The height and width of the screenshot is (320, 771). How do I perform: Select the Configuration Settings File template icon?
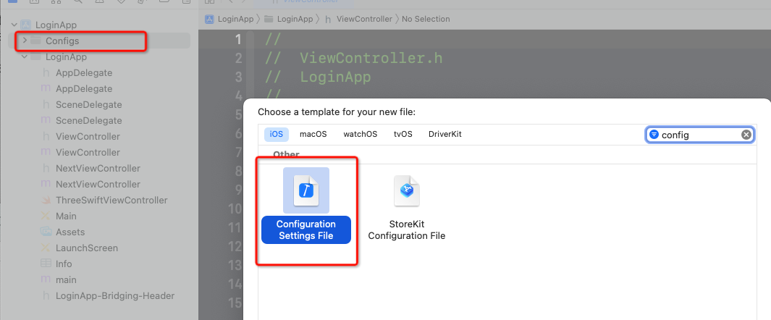(x=306, y=190)
